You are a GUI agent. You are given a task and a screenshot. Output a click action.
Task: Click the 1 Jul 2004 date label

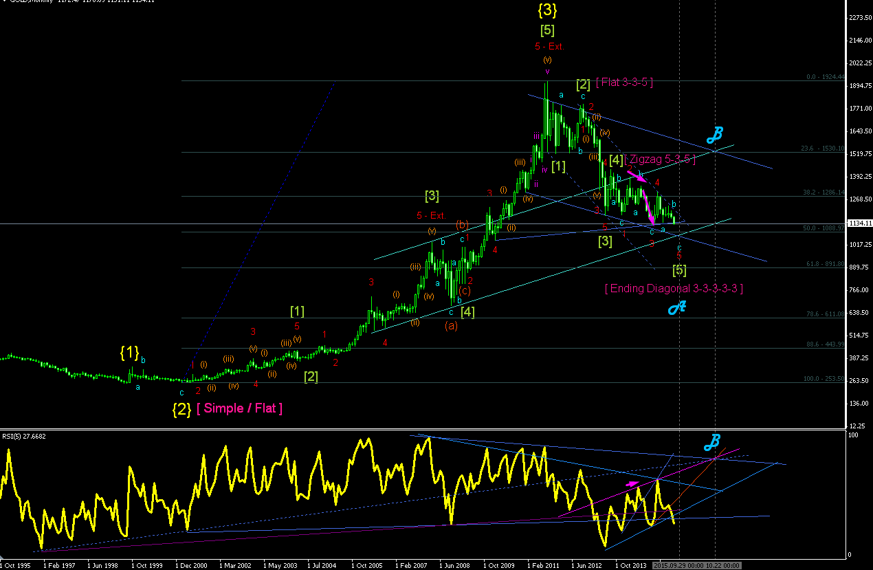(322, 565)
